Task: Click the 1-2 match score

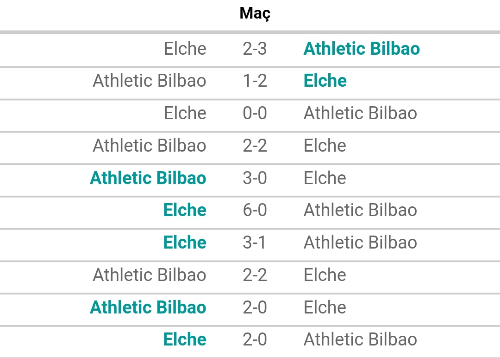Action: pyautogui.click(x=255, y=81)
